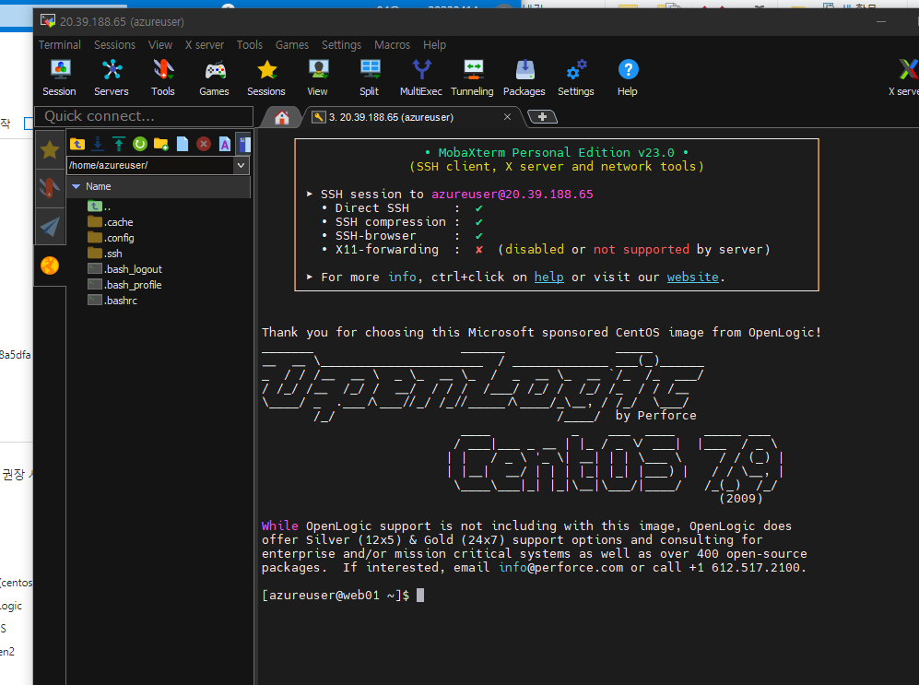Screen dimensions: 919x685
Task: Select the .config folder
Action: pyautogui.click(x=111, y=238)
